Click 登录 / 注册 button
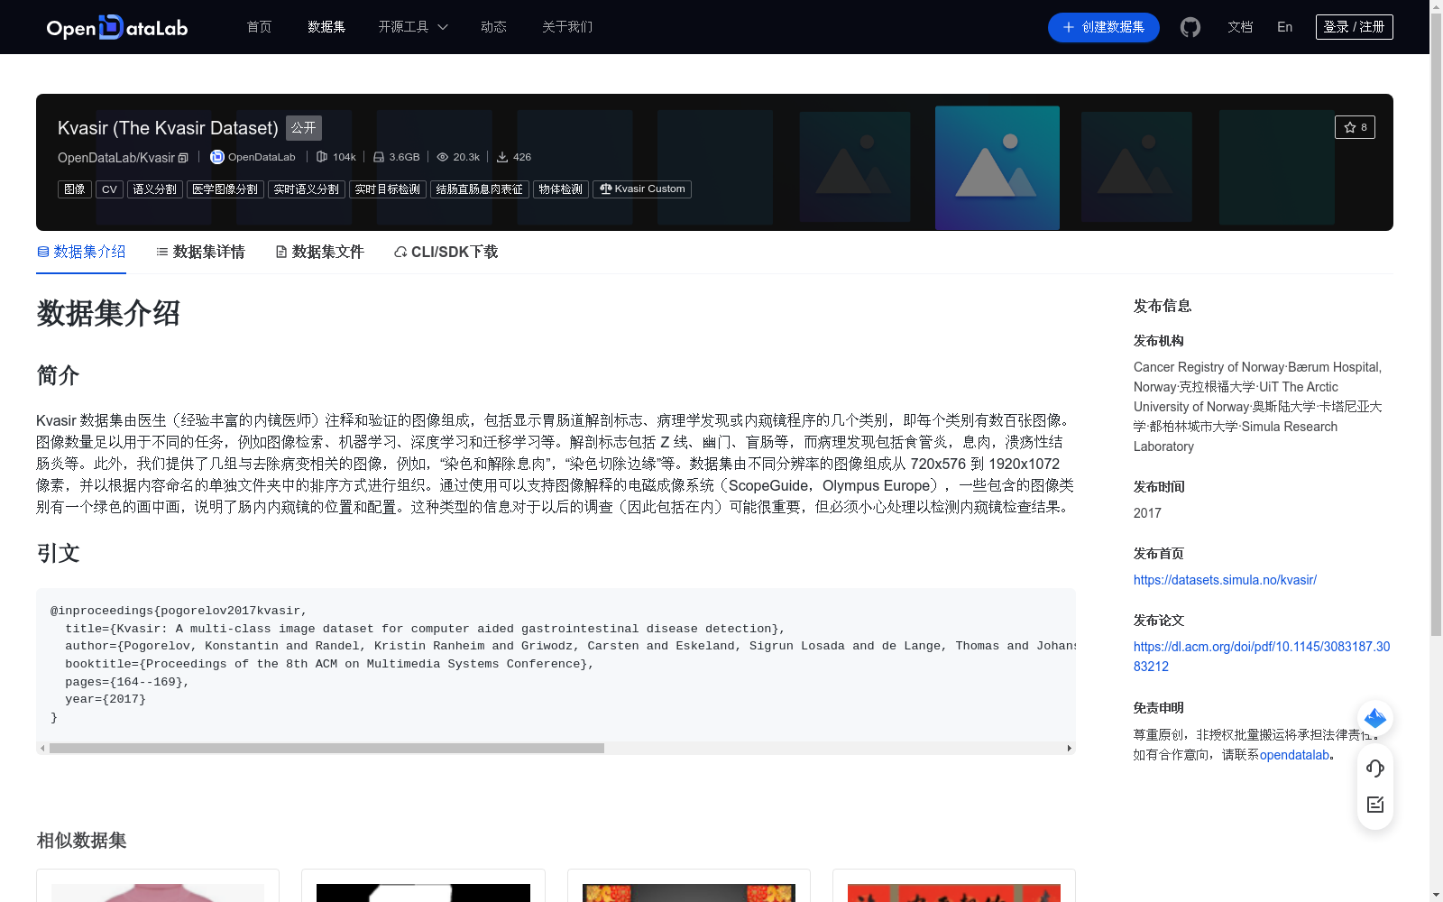1443x902 pixels. click(x=1355, y=27)
